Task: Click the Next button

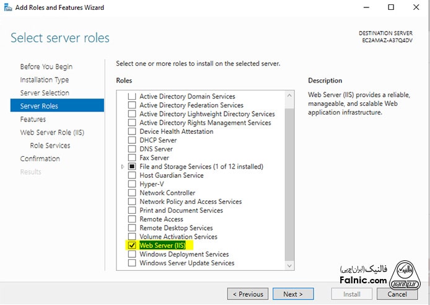Action: 292,294
